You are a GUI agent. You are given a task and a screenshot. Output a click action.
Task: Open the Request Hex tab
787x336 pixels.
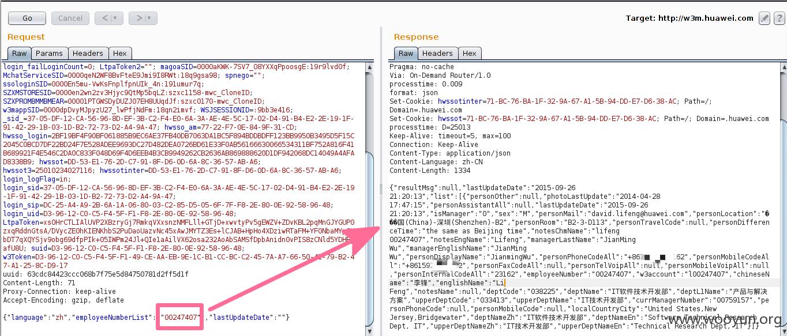119,53
